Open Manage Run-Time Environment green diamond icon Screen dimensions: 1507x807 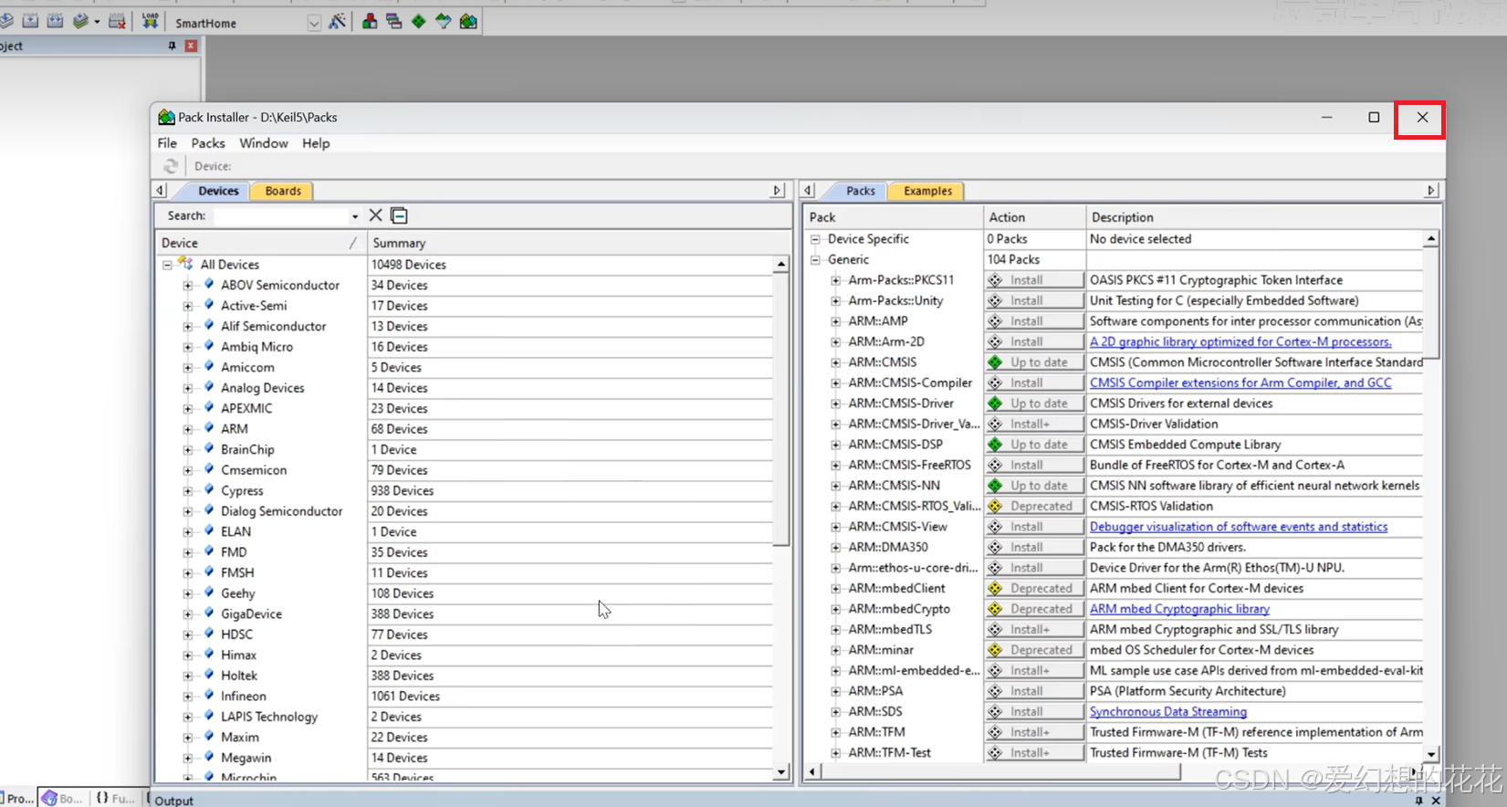point(419,21)
